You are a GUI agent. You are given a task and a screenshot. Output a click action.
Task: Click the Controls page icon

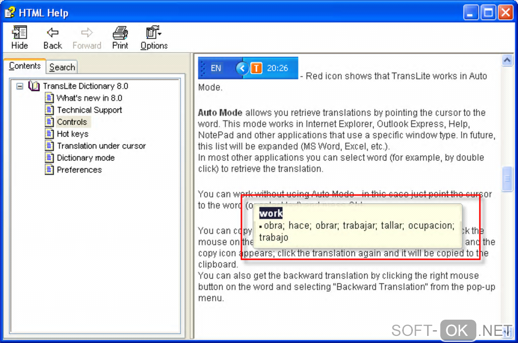click(x=49, y=122)
